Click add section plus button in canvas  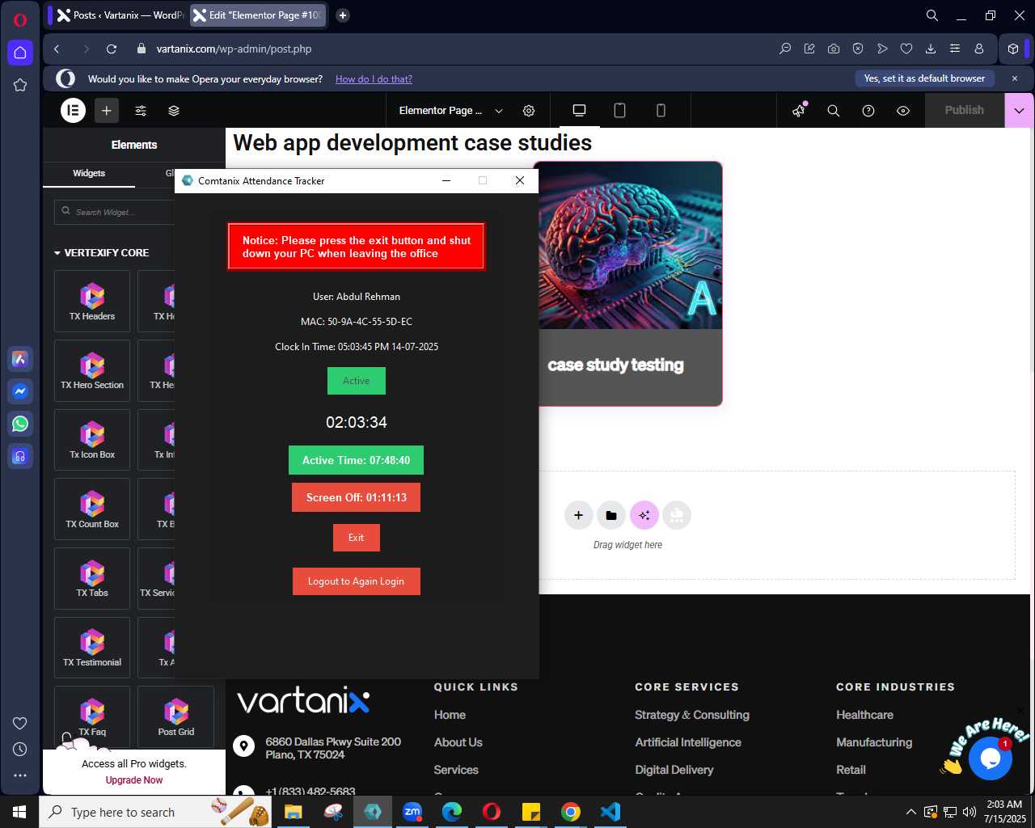click(x=578, y=515)
